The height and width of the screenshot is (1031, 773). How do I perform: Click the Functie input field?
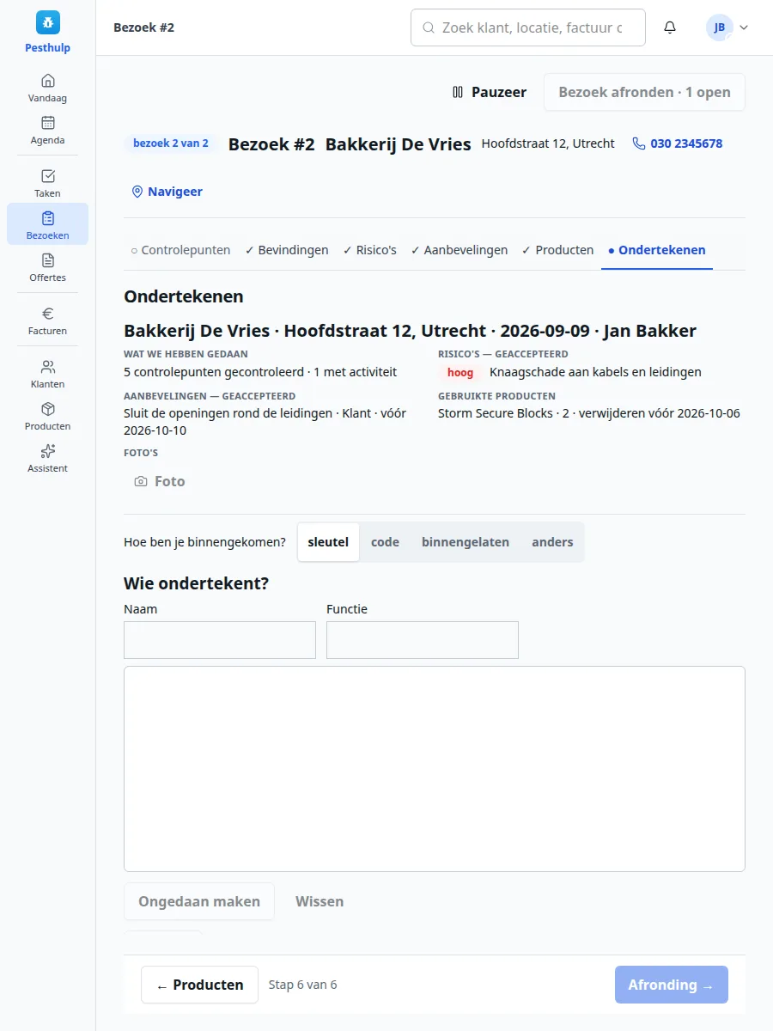[x=423, y=640]
